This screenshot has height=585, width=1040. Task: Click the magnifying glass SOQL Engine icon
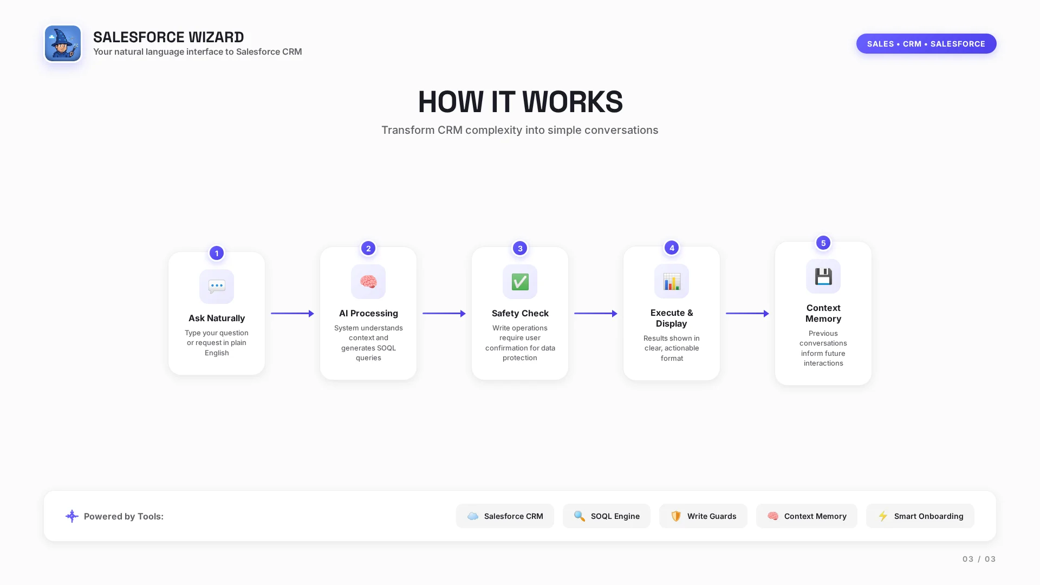[x=580, y=516]
